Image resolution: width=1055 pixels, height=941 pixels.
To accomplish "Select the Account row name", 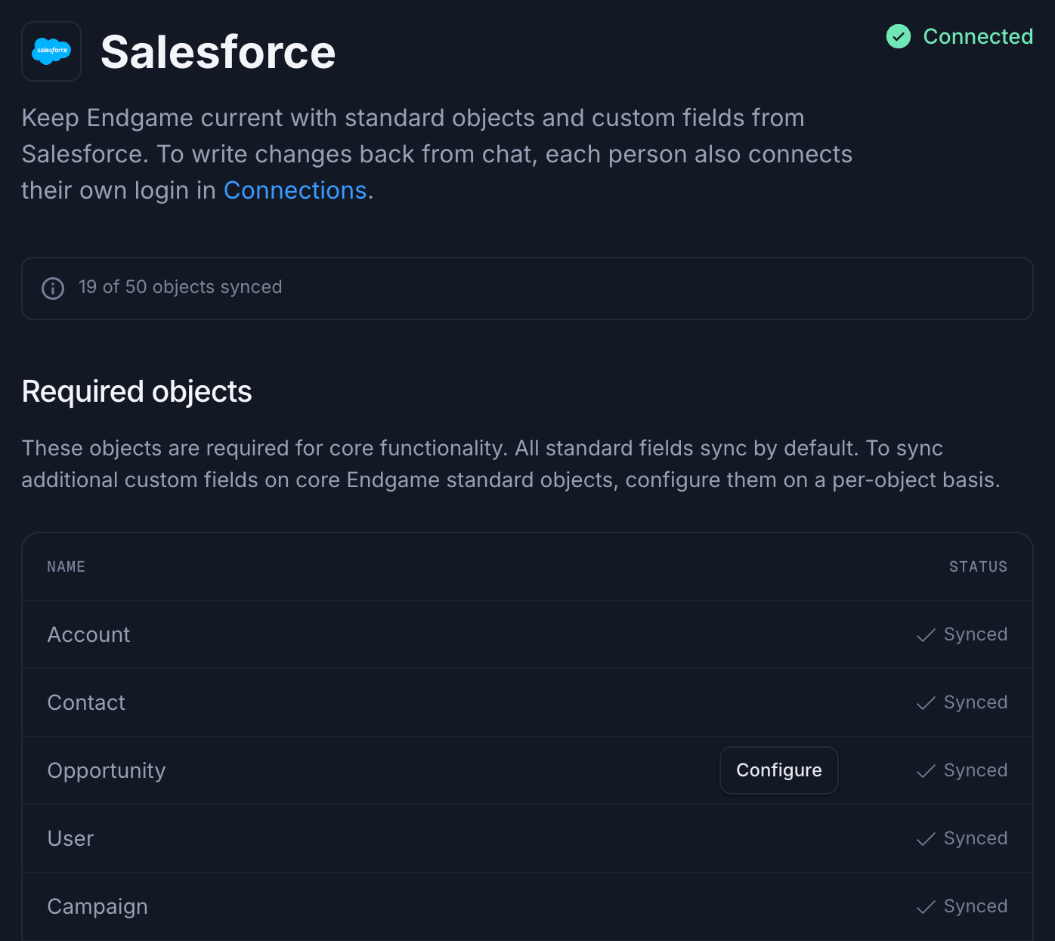I will click(89, 634).
